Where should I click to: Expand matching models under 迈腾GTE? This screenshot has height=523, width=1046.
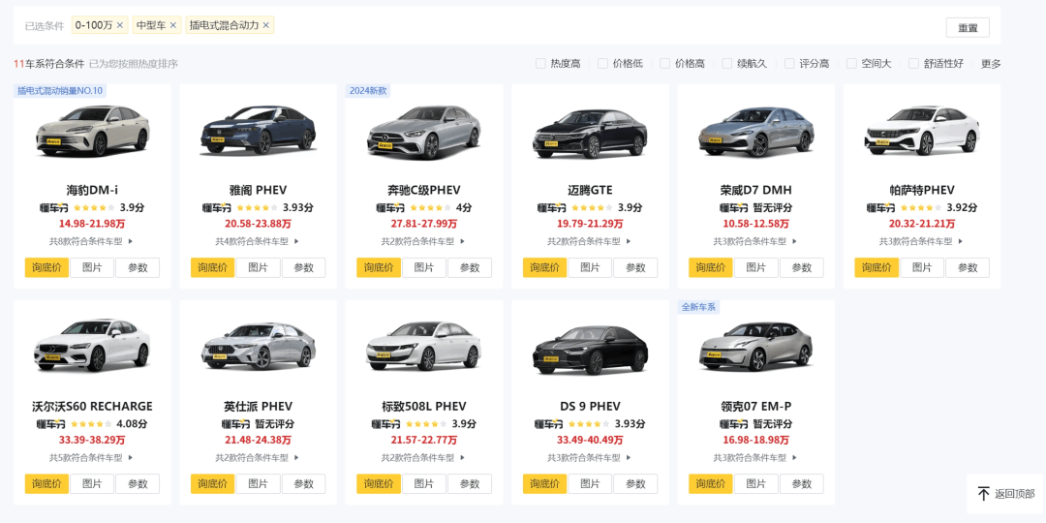coord(590,241)
